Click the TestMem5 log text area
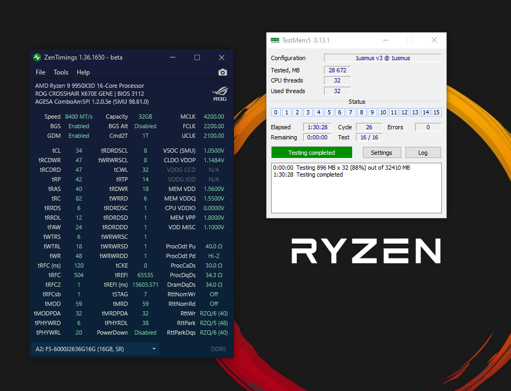Image resolution: width=511 pixels, height=391 pixels. coord(356,194)
